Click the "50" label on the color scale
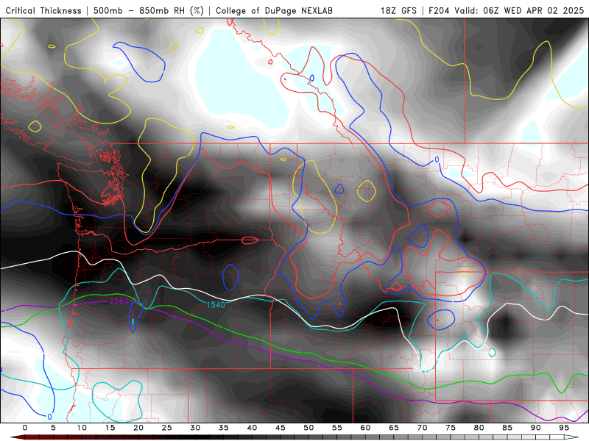 coord(308,428)
